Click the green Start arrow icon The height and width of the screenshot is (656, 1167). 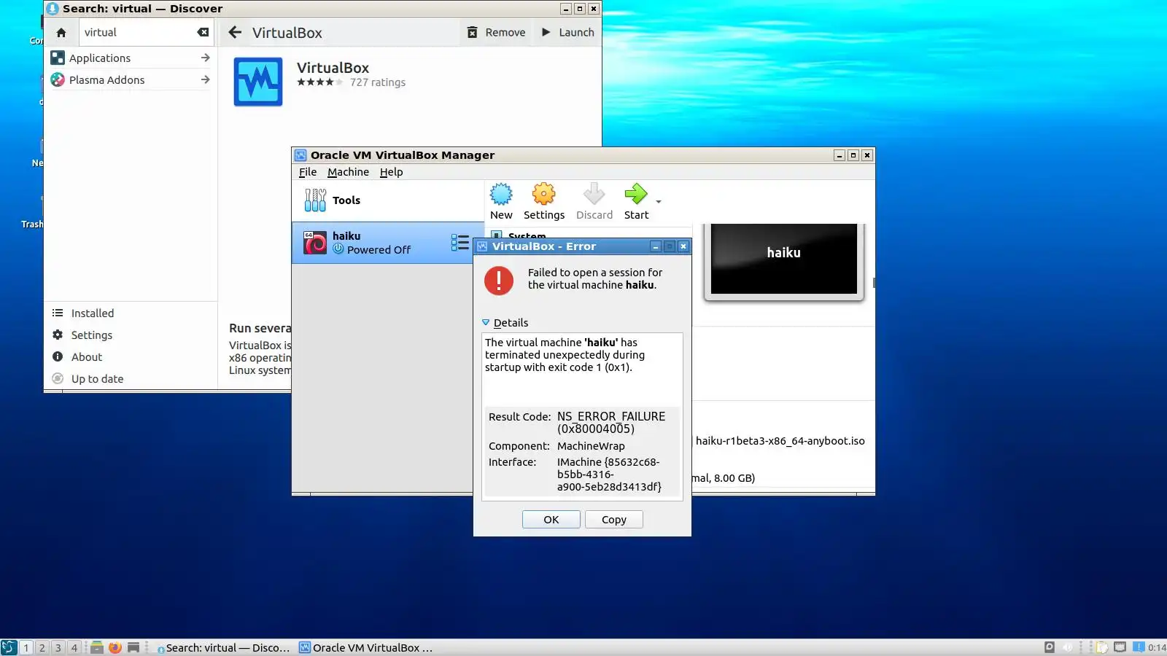point(636,195)
